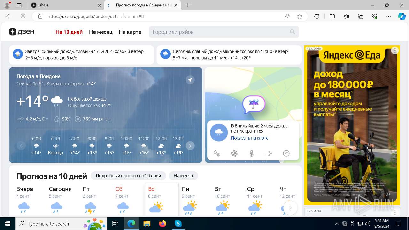The height and width of the screenshot is (230, 409).
Task: Select the 'Пн 9 сент' day
Action: (189, 200)
